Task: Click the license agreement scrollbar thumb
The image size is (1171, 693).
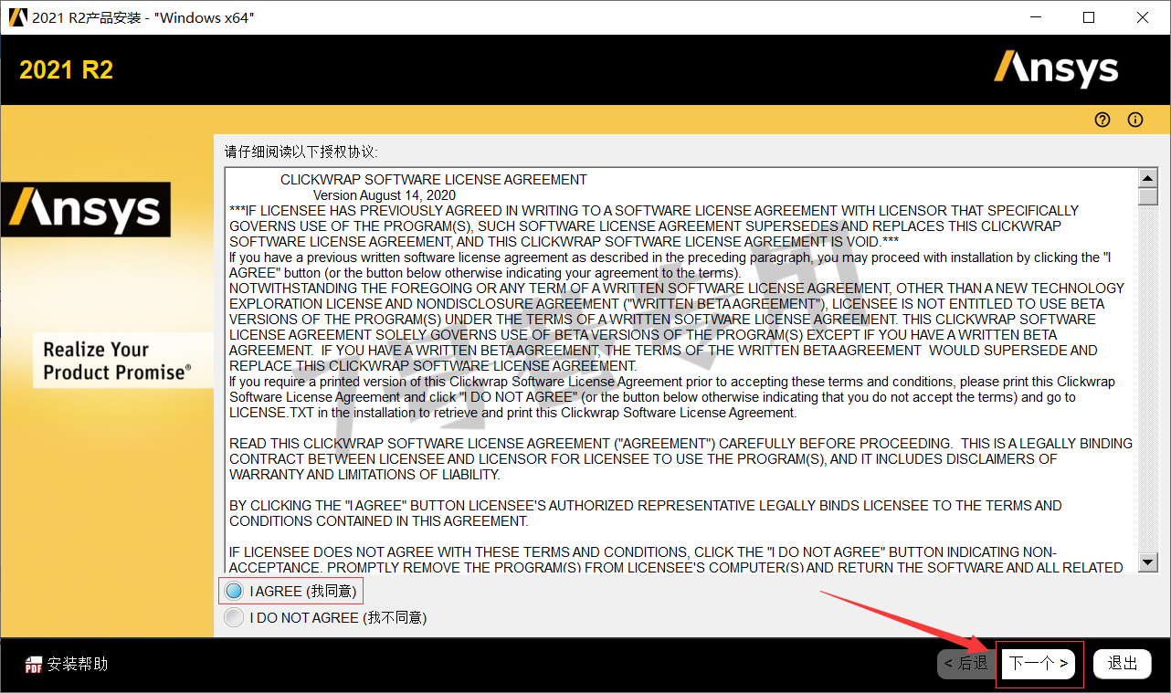Action: (x=1147, y=196)
